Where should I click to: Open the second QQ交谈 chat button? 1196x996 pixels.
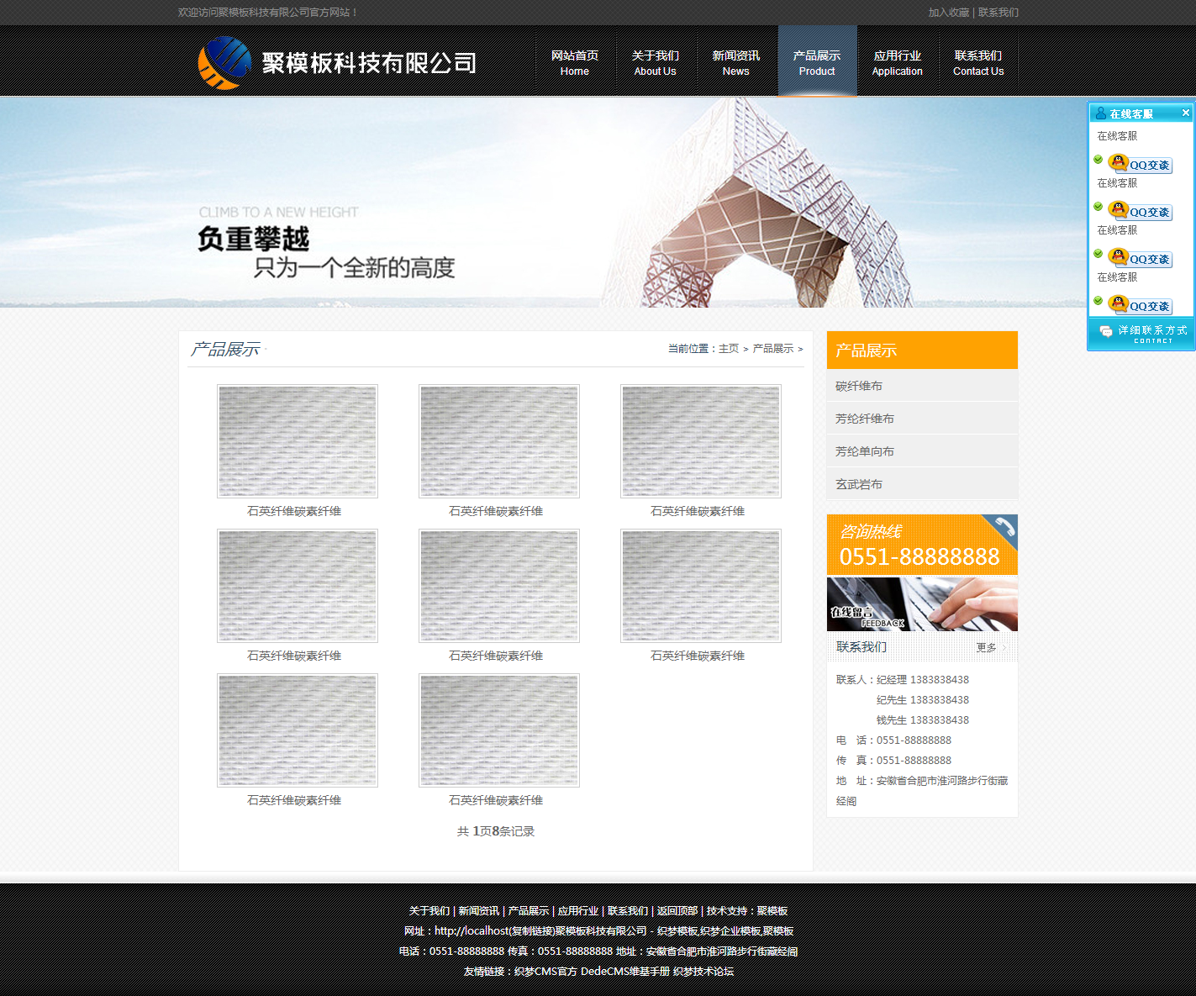[x=1141, y=211]
